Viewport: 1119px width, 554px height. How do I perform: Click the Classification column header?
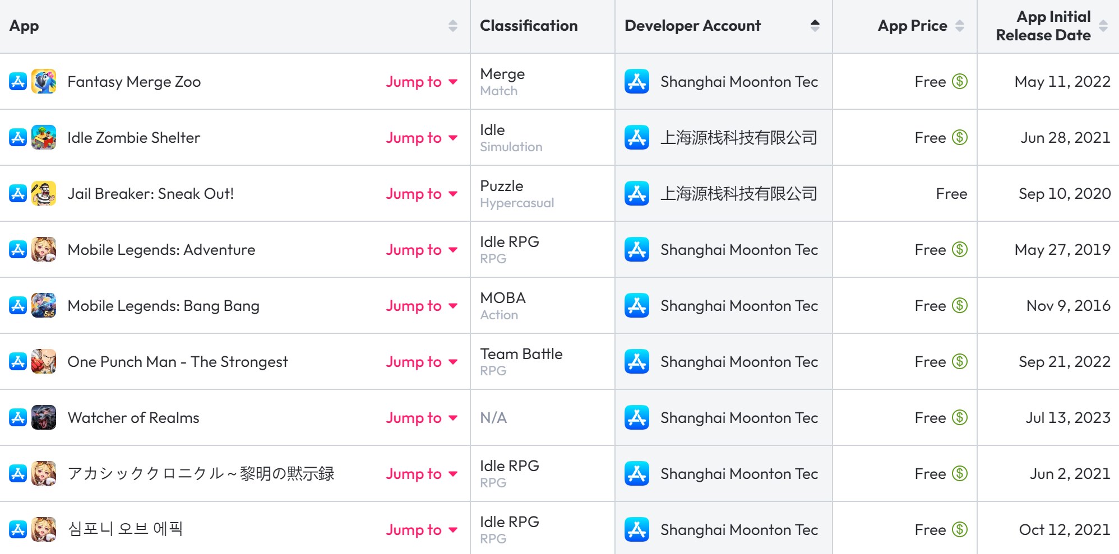(529, 26)
